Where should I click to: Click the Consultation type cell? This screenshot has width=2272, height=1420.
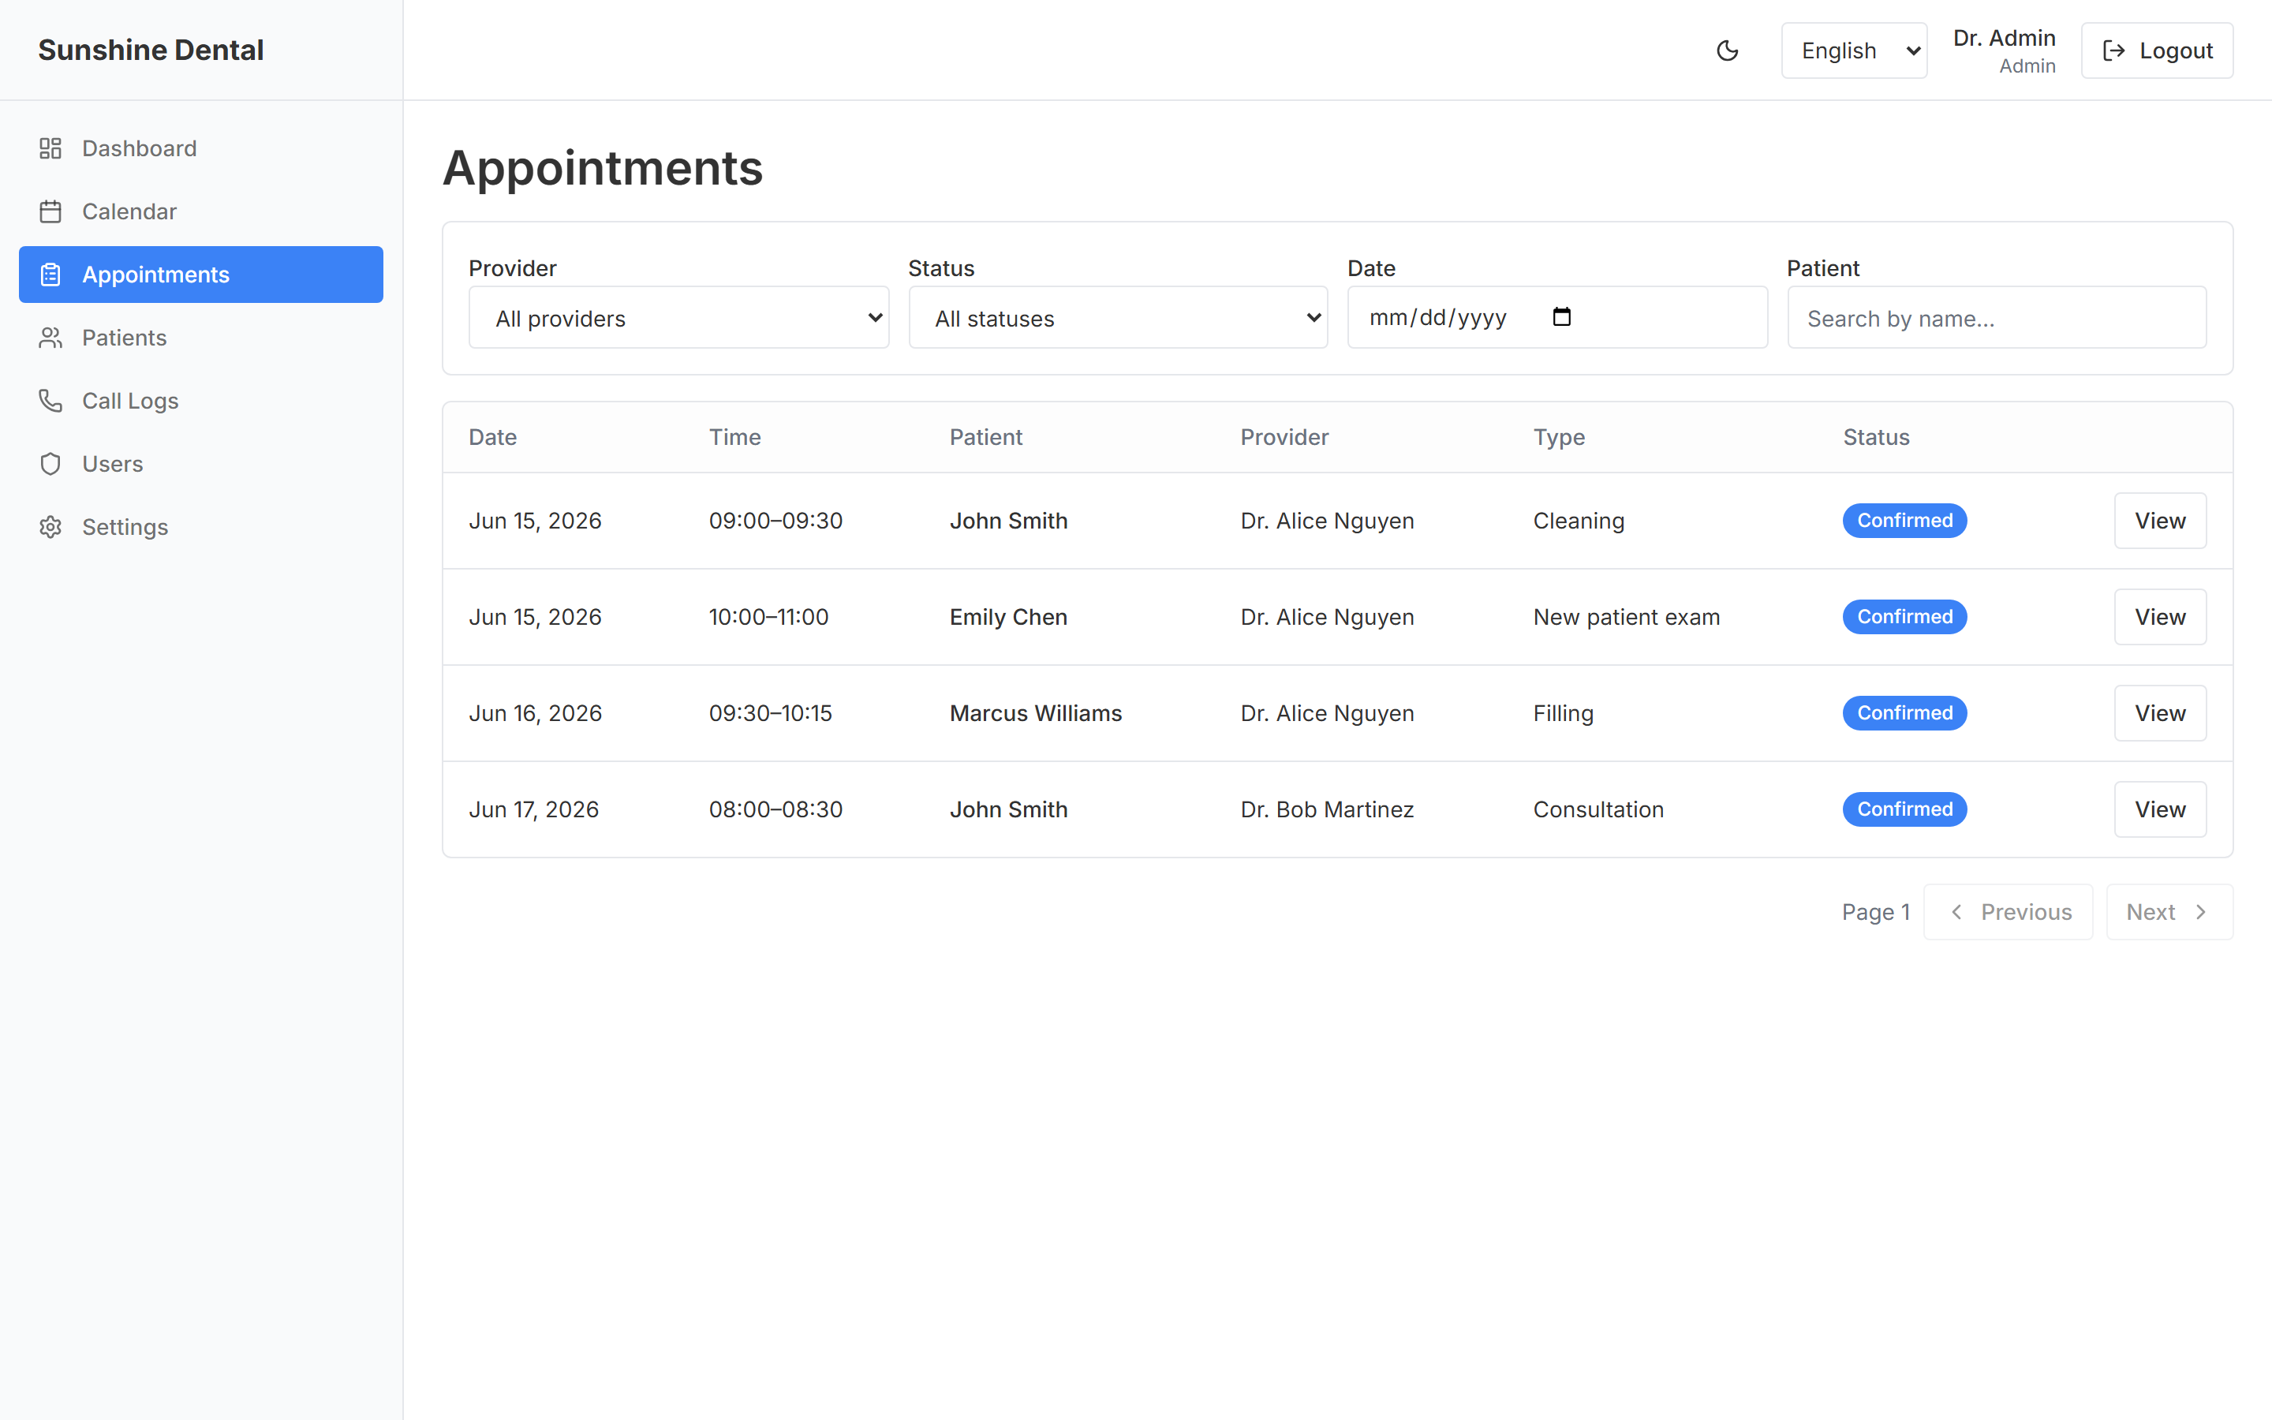point(1598,809)
